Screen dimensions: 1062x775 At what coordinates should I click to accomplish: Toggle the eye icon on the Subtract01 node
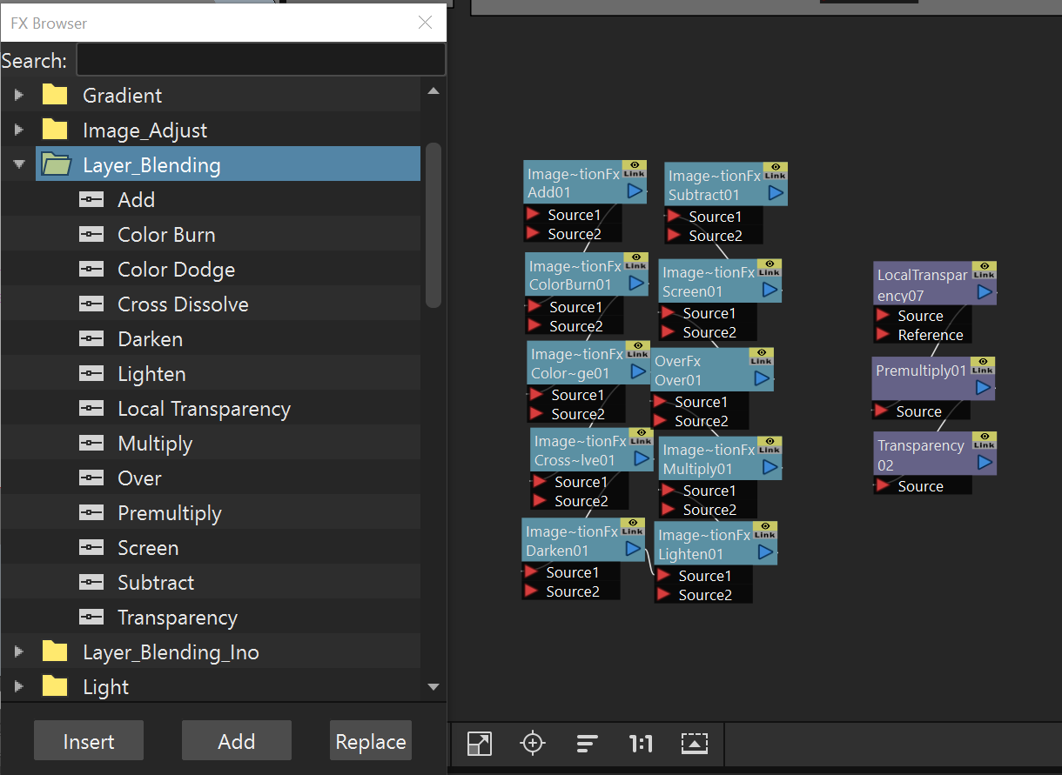click(x=775, y=165)
